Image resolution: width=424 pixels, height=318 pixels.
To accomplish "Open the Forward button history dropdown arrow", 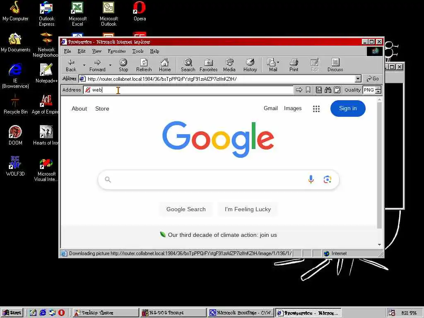I will tap(110, 65).
